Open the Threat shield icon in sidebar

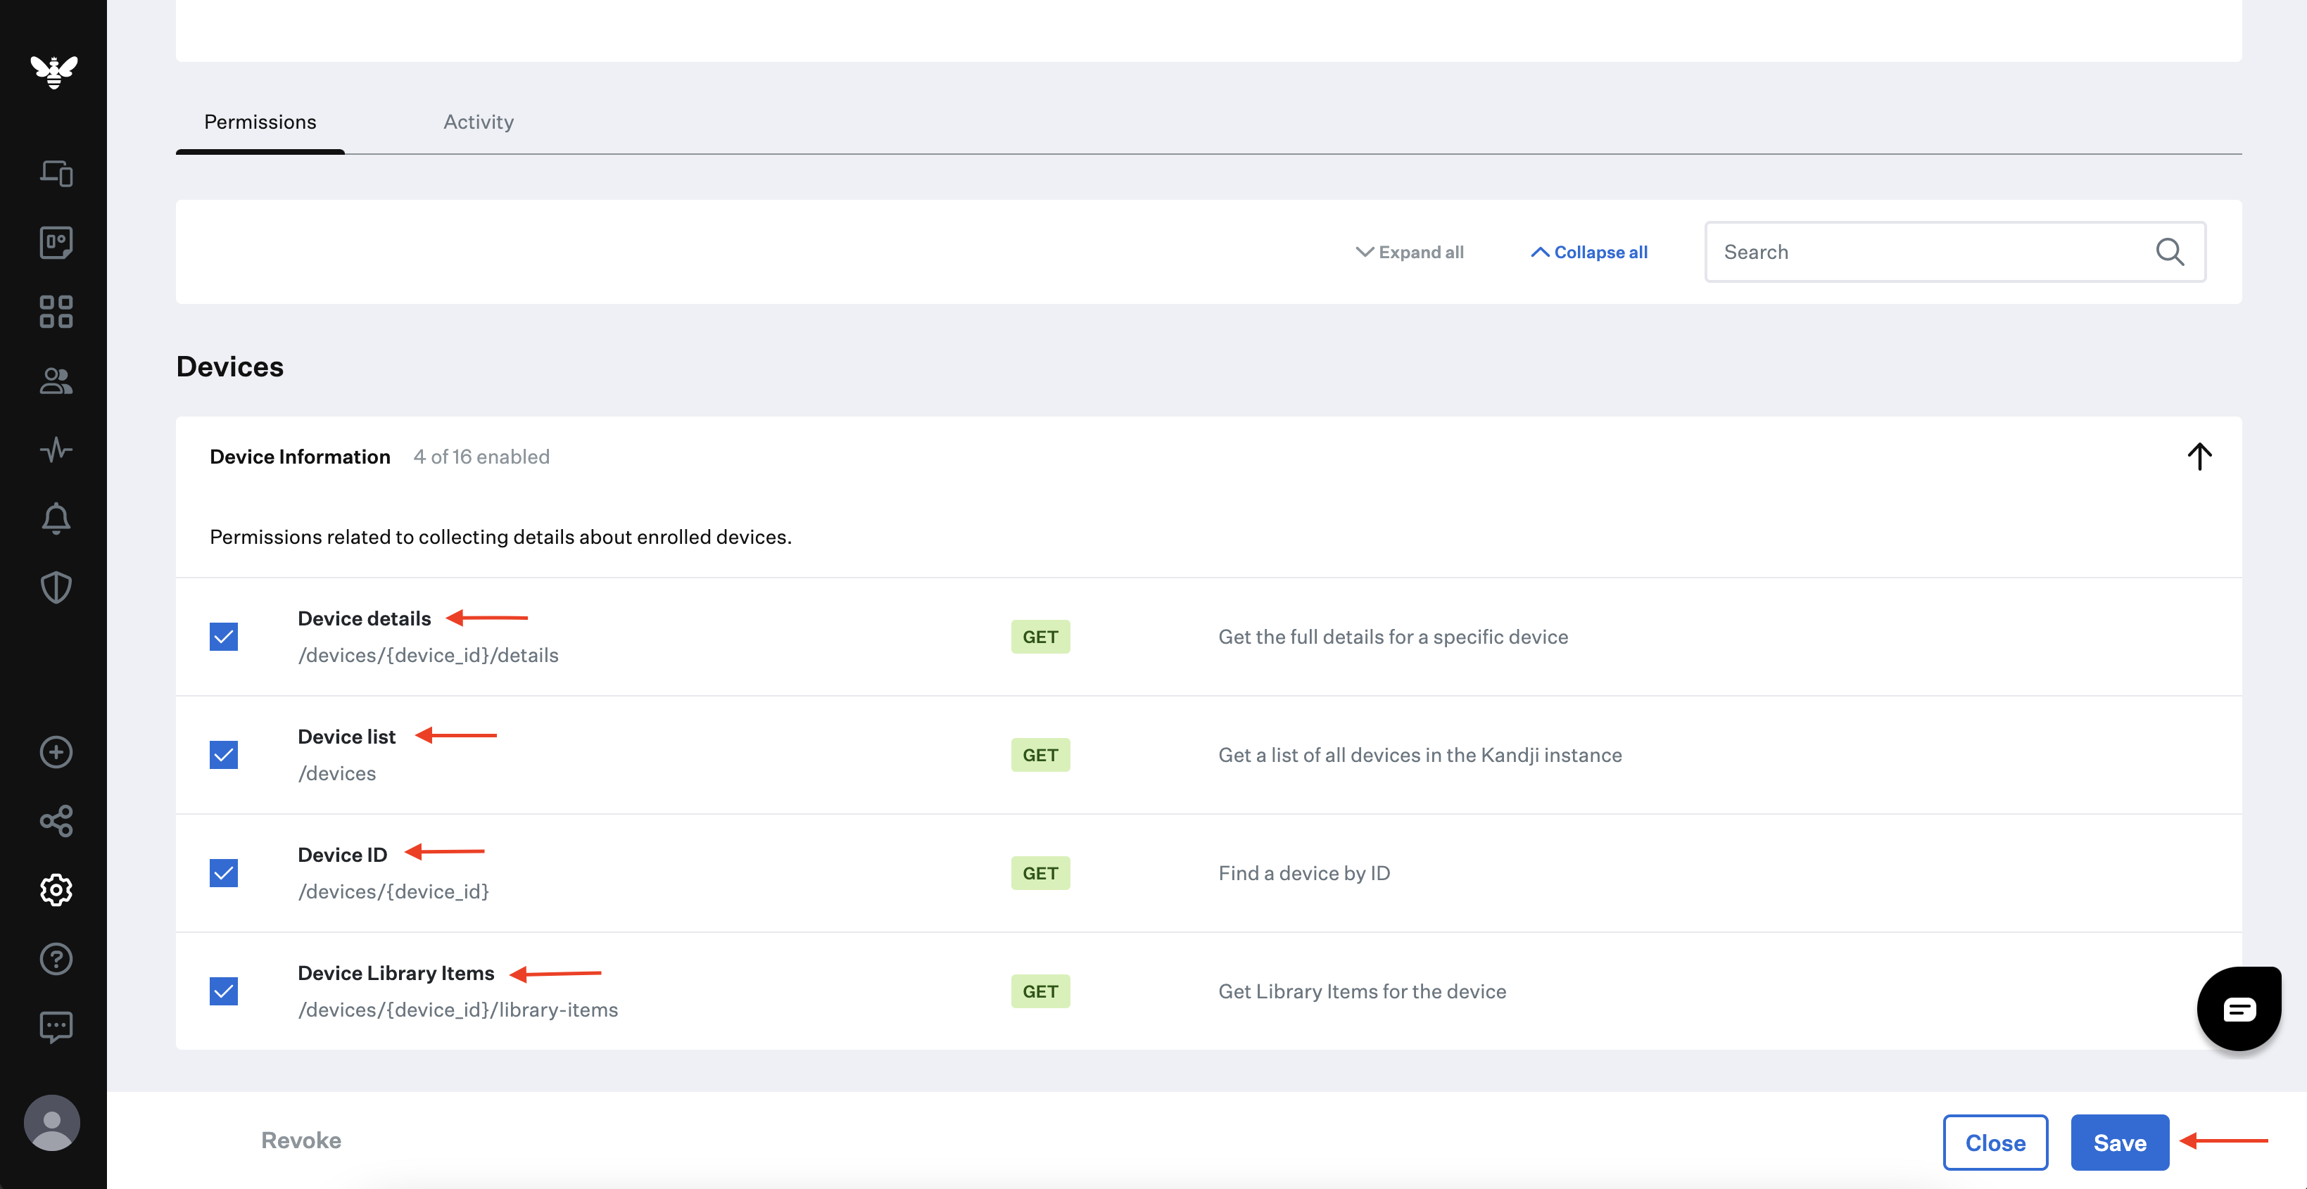(56, 587)
